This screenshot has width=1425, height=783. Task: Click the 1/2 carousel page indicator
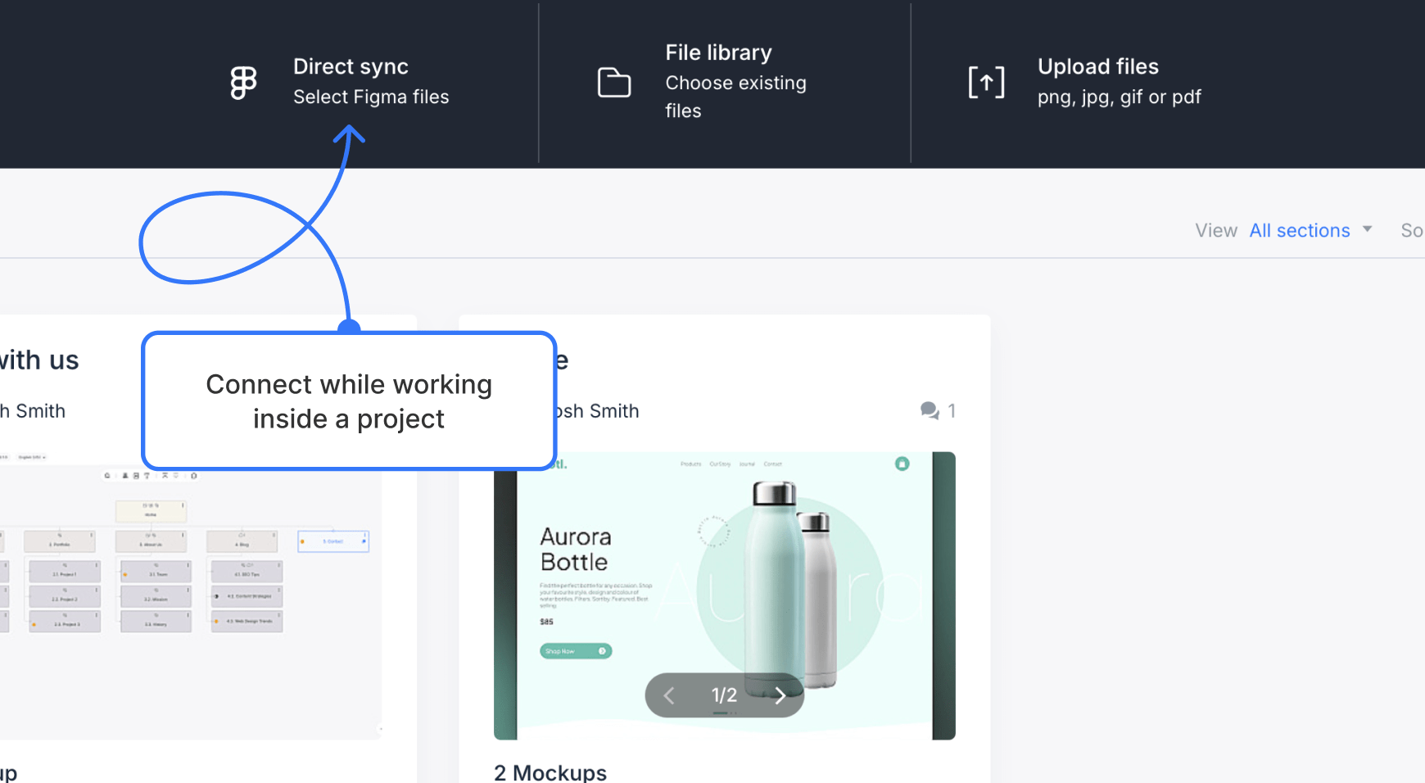(x=724, y=695)
